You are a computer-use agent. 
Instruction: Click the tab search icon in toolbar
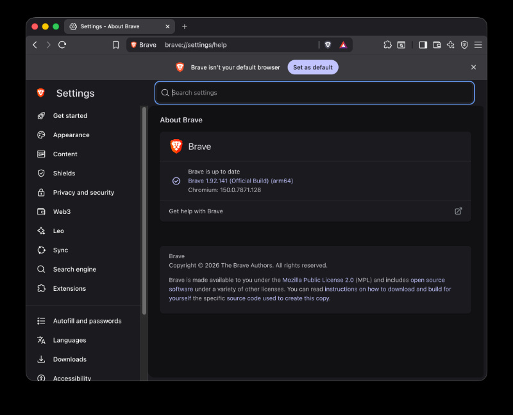[401, 45]
